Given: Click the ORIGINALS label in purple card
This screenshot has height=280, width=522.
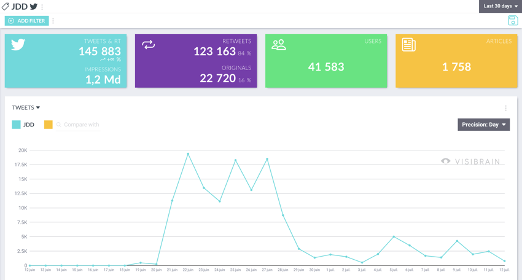Looking at the screenshot, I should tap(236, 68).
